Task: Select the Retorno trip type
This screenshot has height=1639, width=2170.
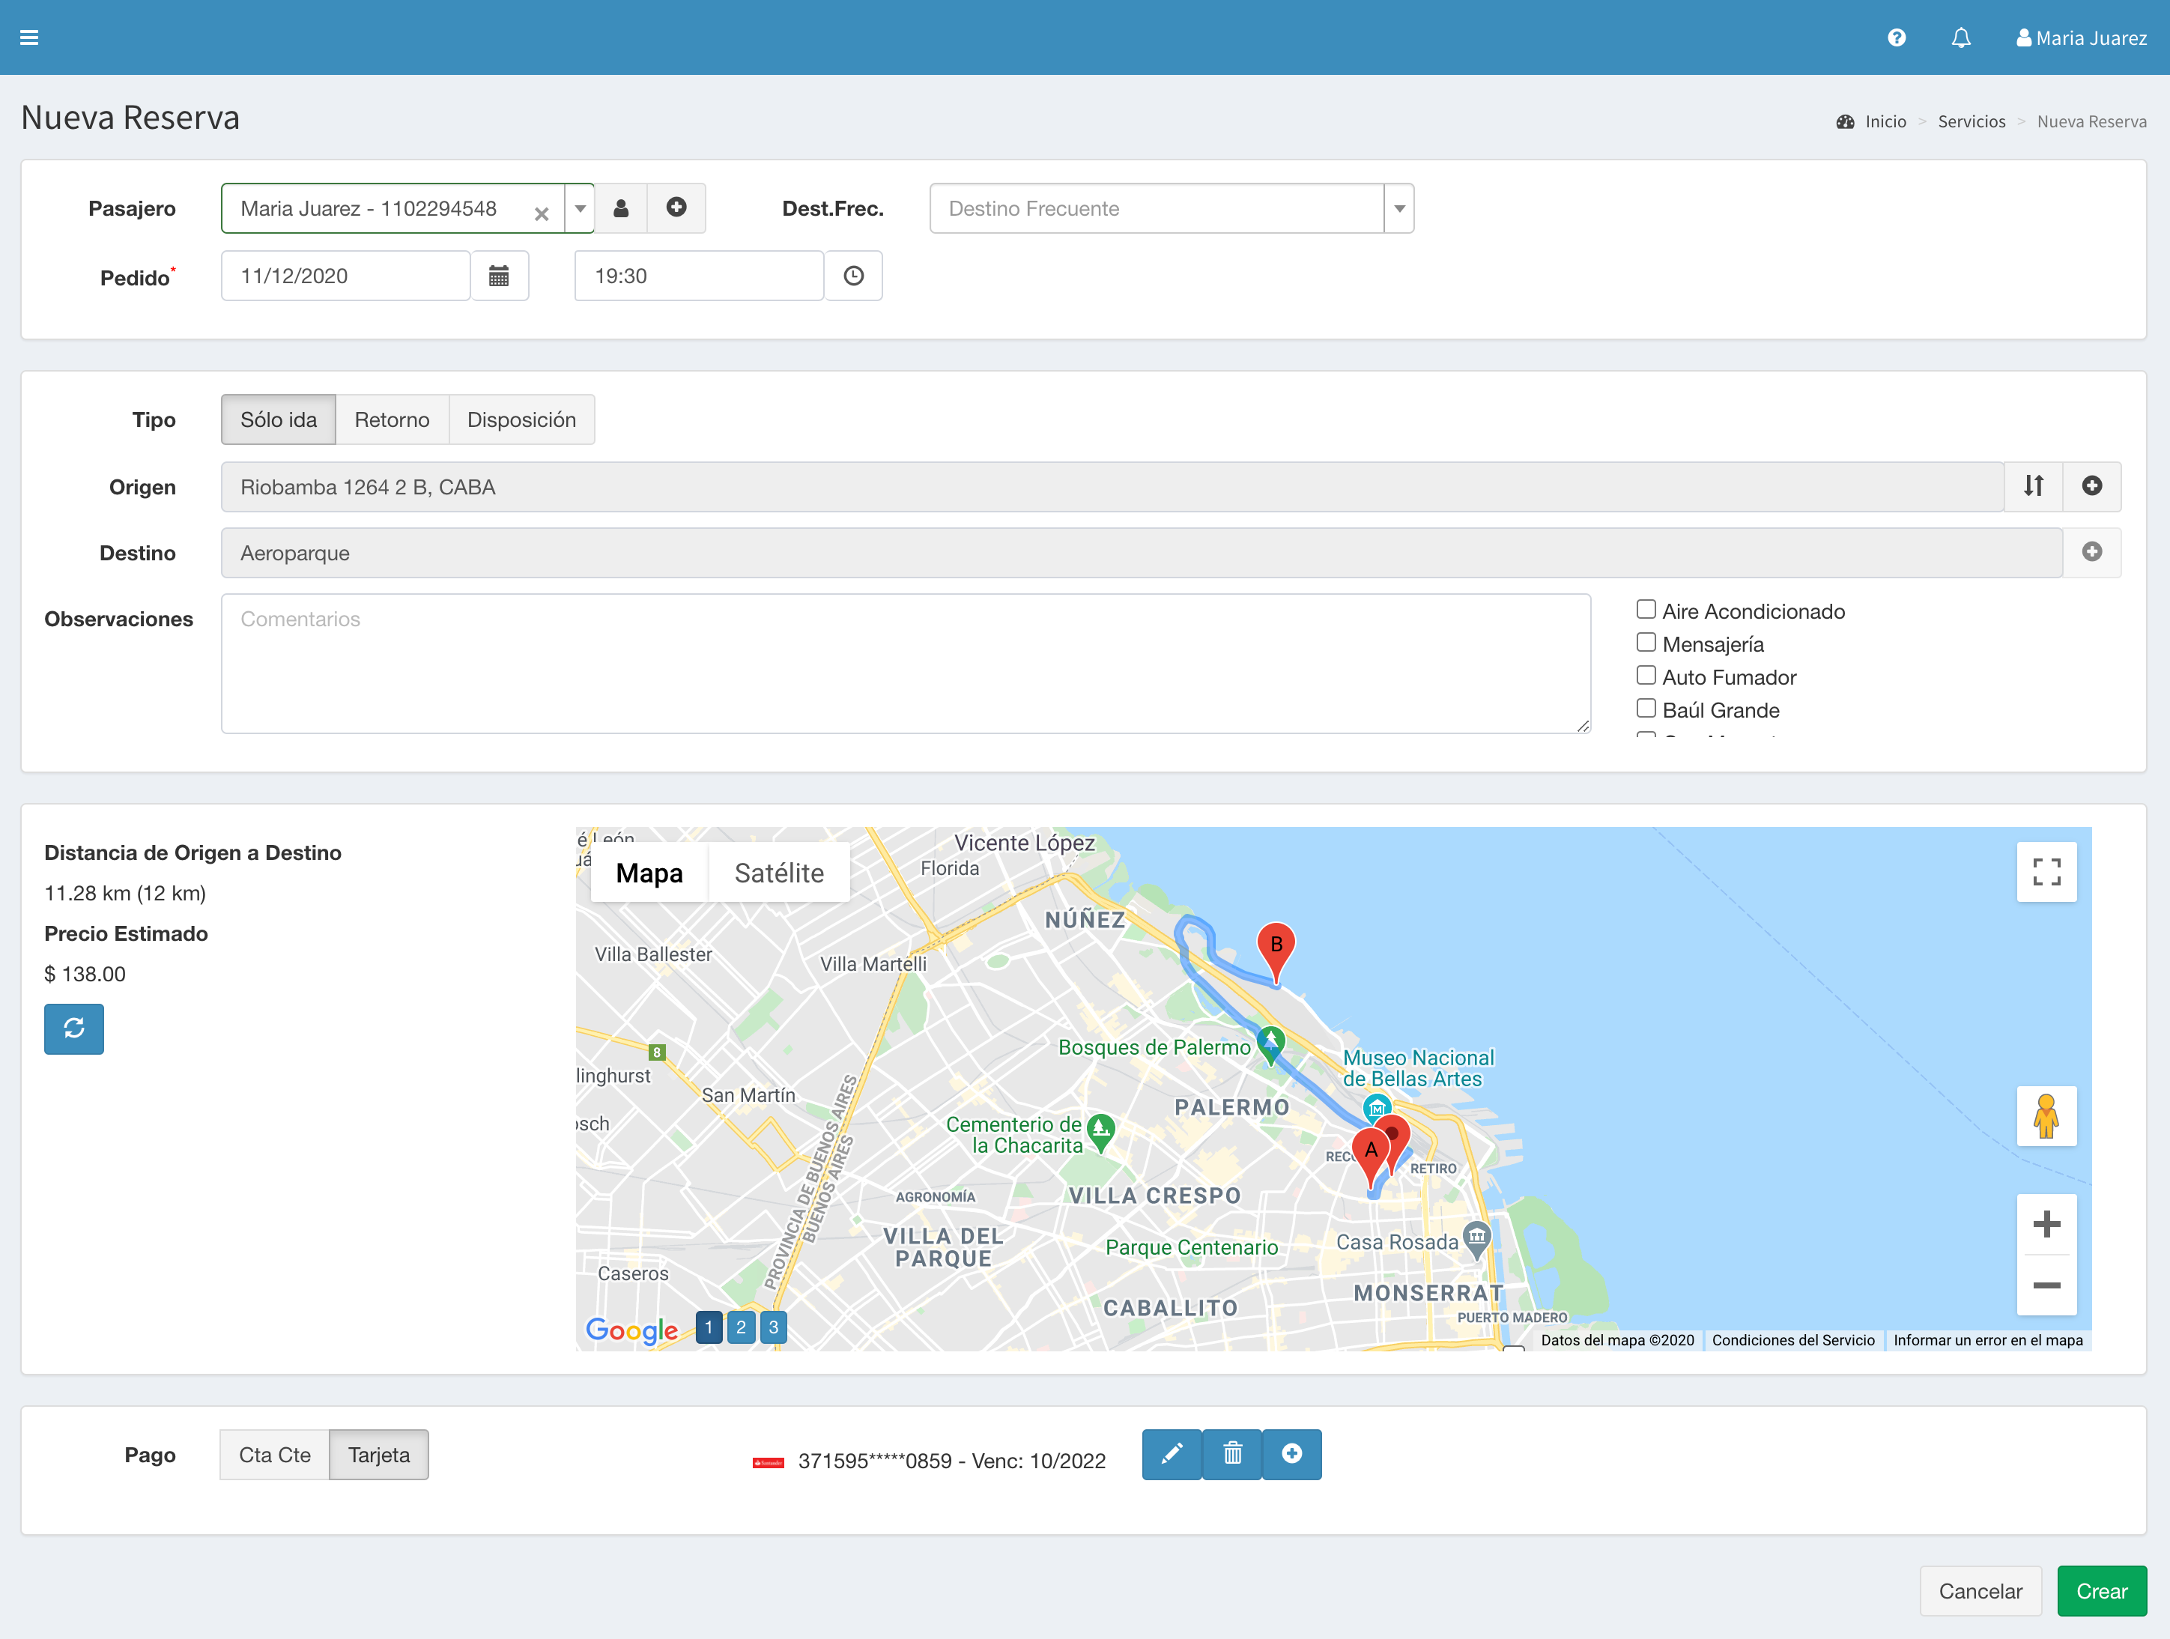Action: tap(392, 419)
